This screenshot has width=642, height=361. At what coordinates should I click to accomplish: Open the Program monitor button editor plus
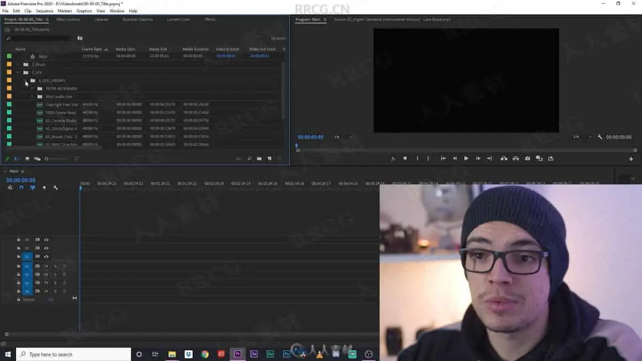pyautogui.click(x=631, y=159)
